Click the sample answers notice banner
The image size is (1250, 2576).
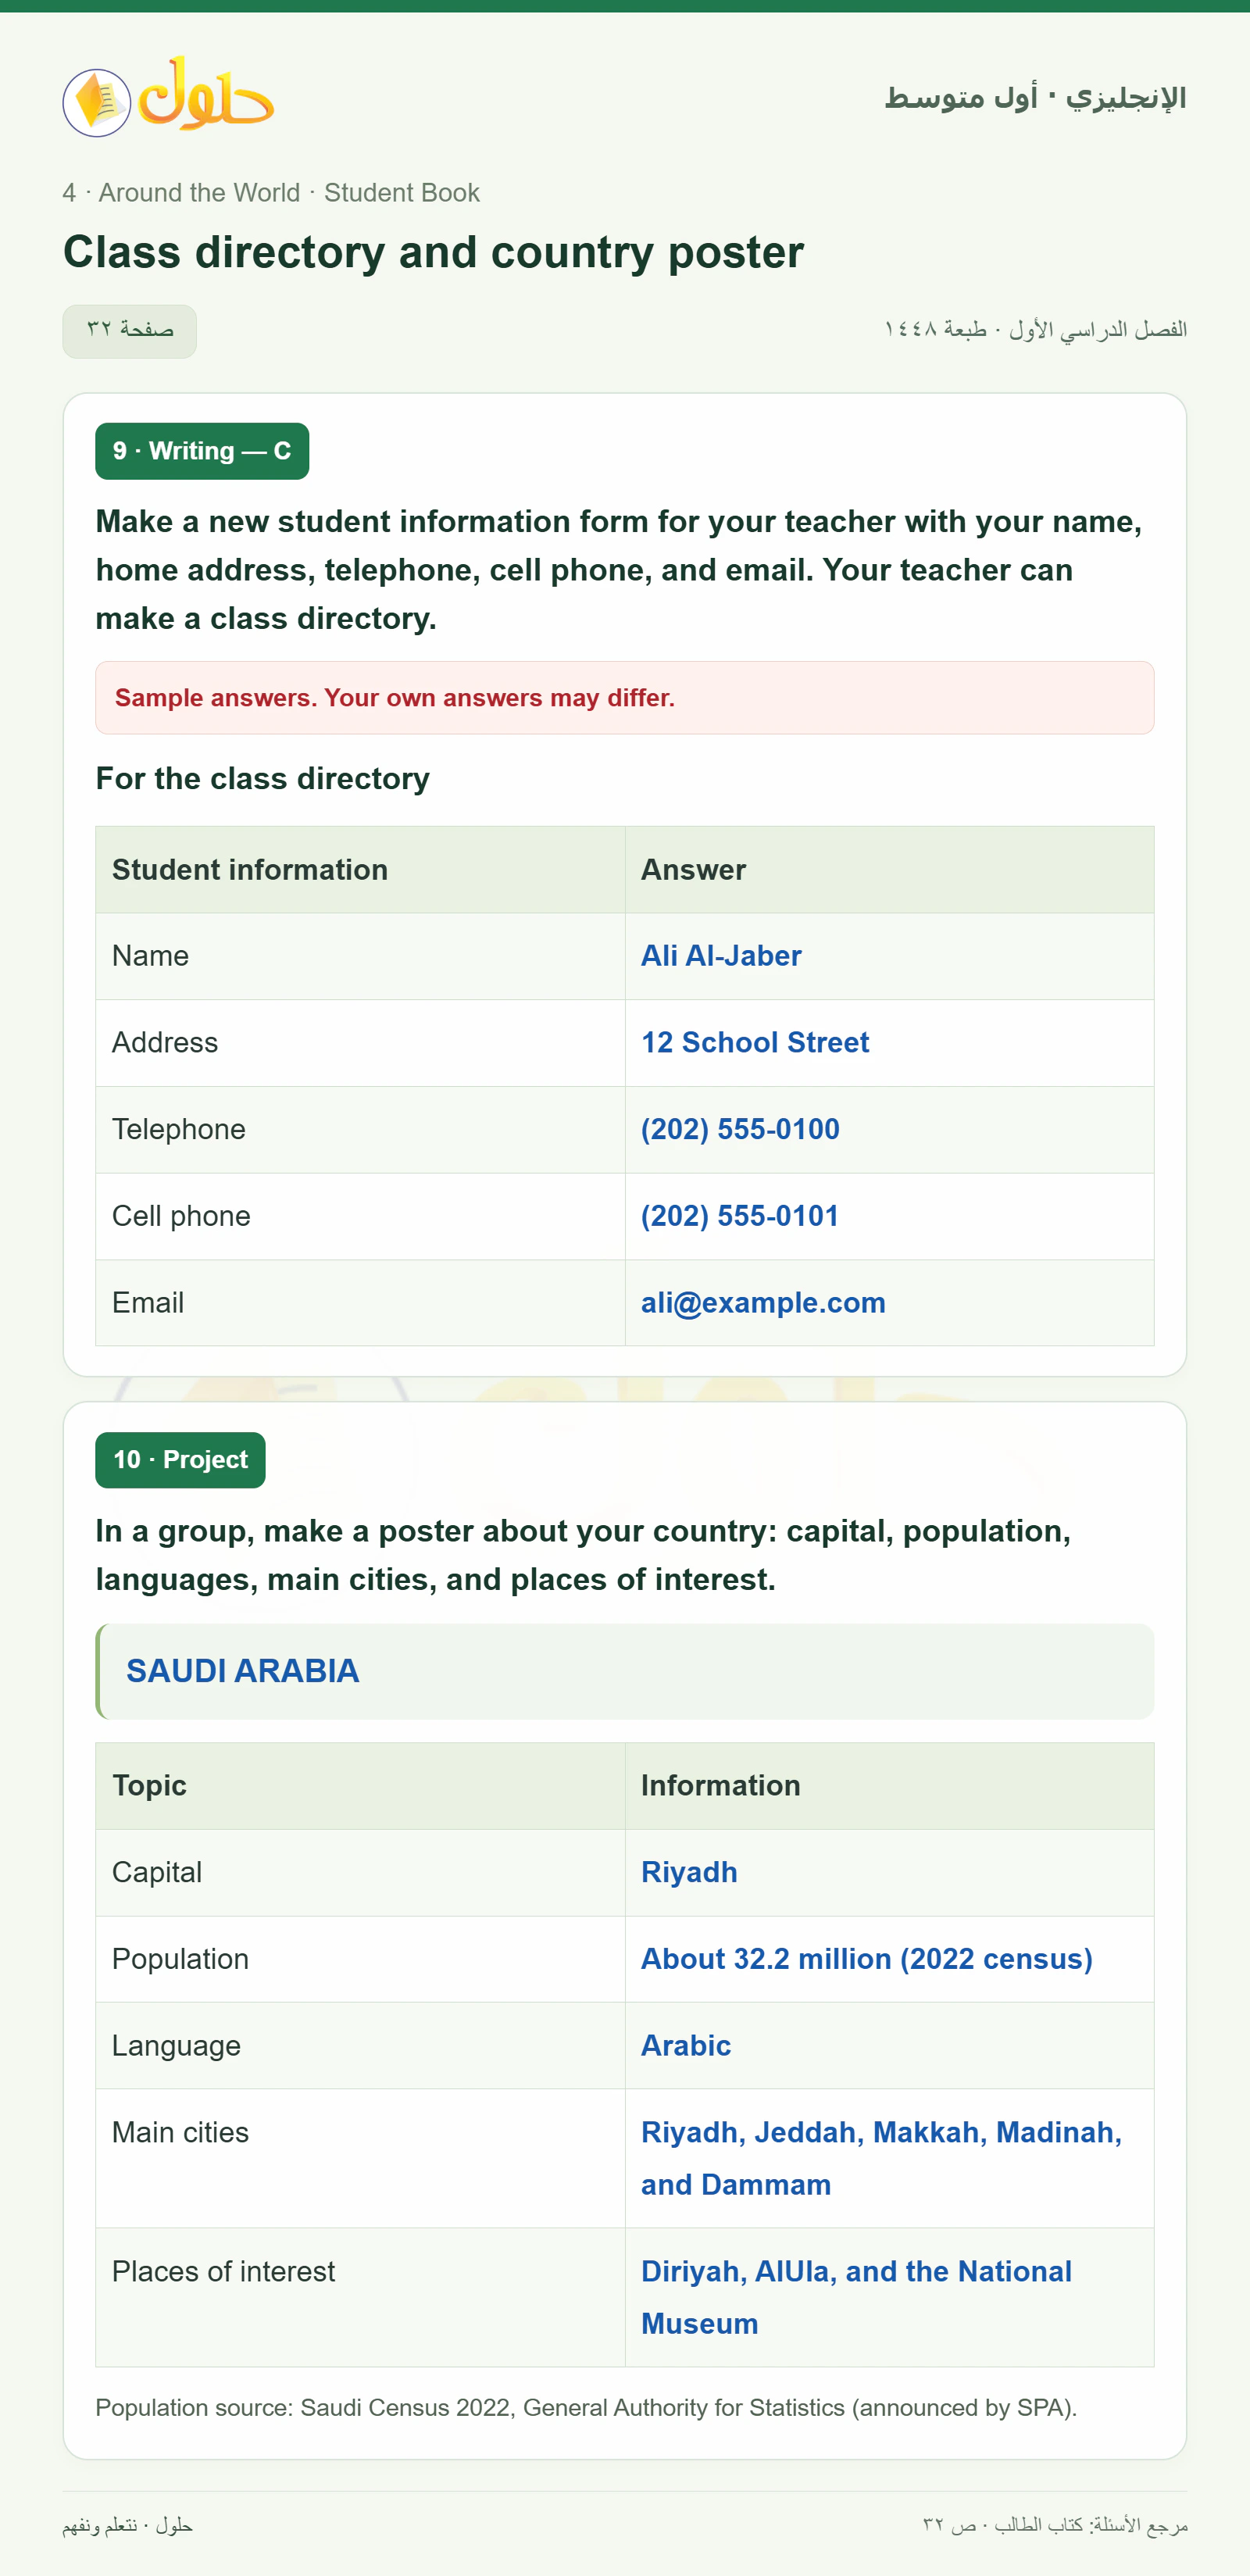tap(625, 698)
